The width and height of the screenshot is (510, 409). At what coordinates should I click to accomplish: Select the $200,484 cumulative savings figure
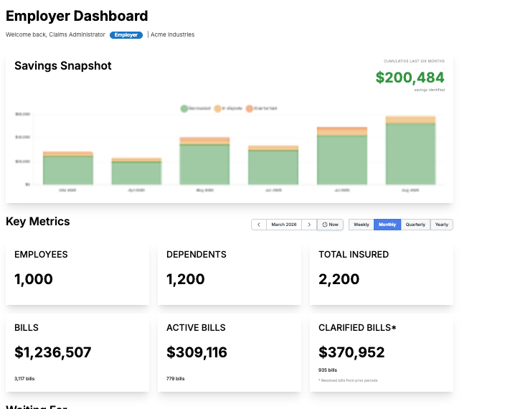click(410, 77)
